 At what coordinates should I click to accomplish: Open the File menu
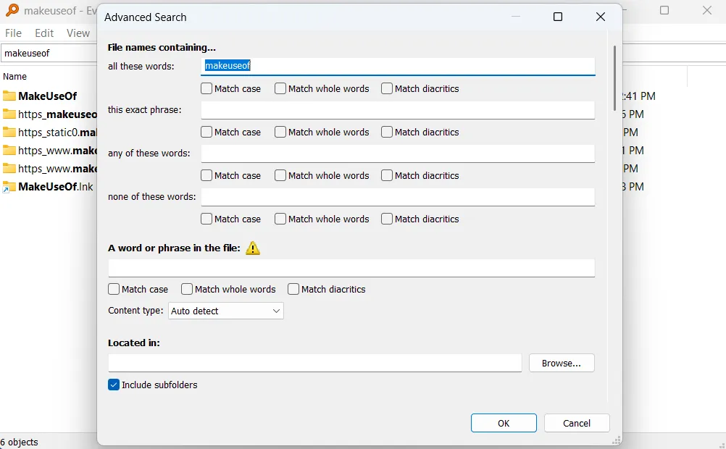pos(14,33)
